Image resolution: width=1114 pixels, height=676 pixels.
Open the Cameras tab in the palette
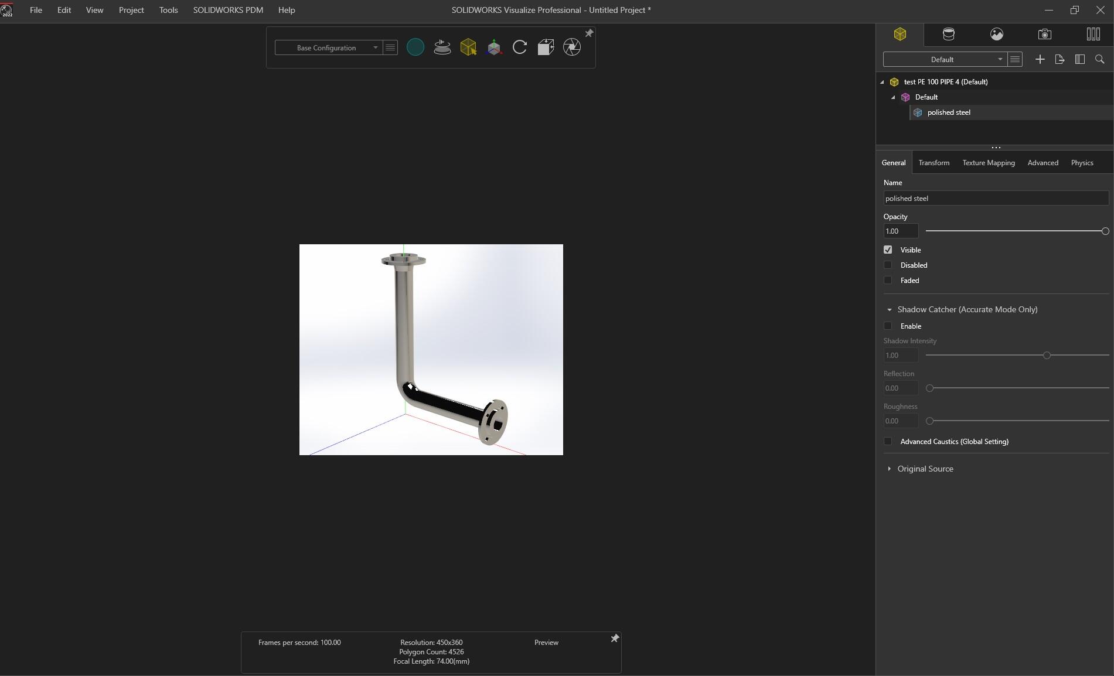(x=1044, y=35)
